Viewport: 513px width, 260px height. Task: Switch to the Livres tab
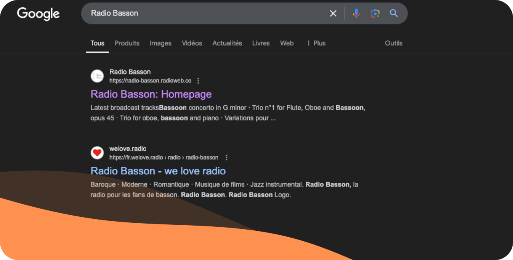pos(261,43)
